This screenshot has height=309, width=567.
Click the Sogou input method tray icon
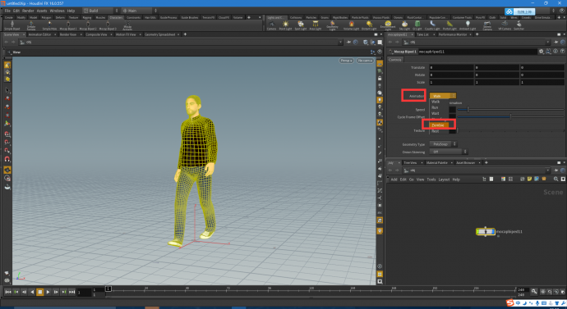[509, 302]
